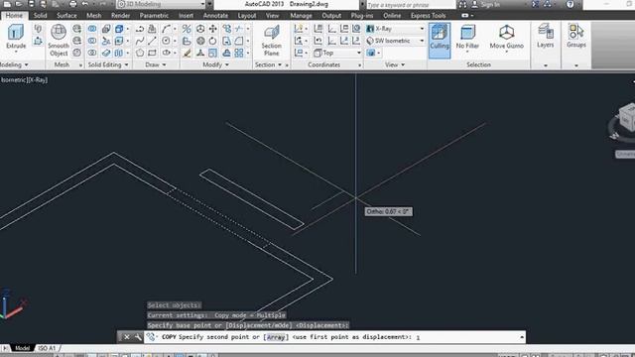
Task: Click the solid Union icon
Action: tap(92, 29)
